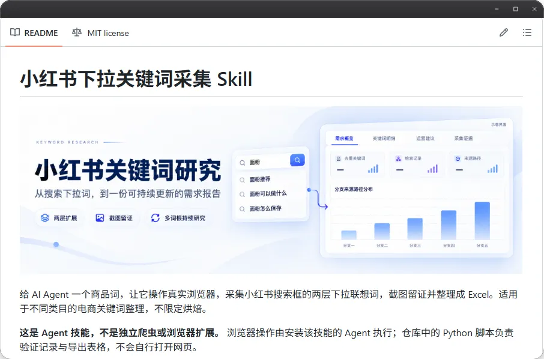
Task: Select 面粉推荐 suggestion in the banner
Action: (x=260, y=179)
